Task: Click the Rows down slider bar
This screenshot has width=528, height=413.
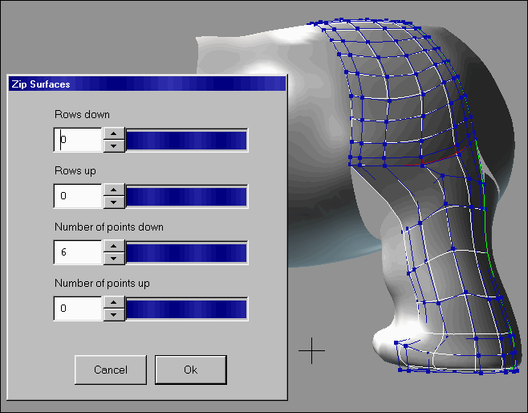Action: pyautogui.click(x=186, y=140)
